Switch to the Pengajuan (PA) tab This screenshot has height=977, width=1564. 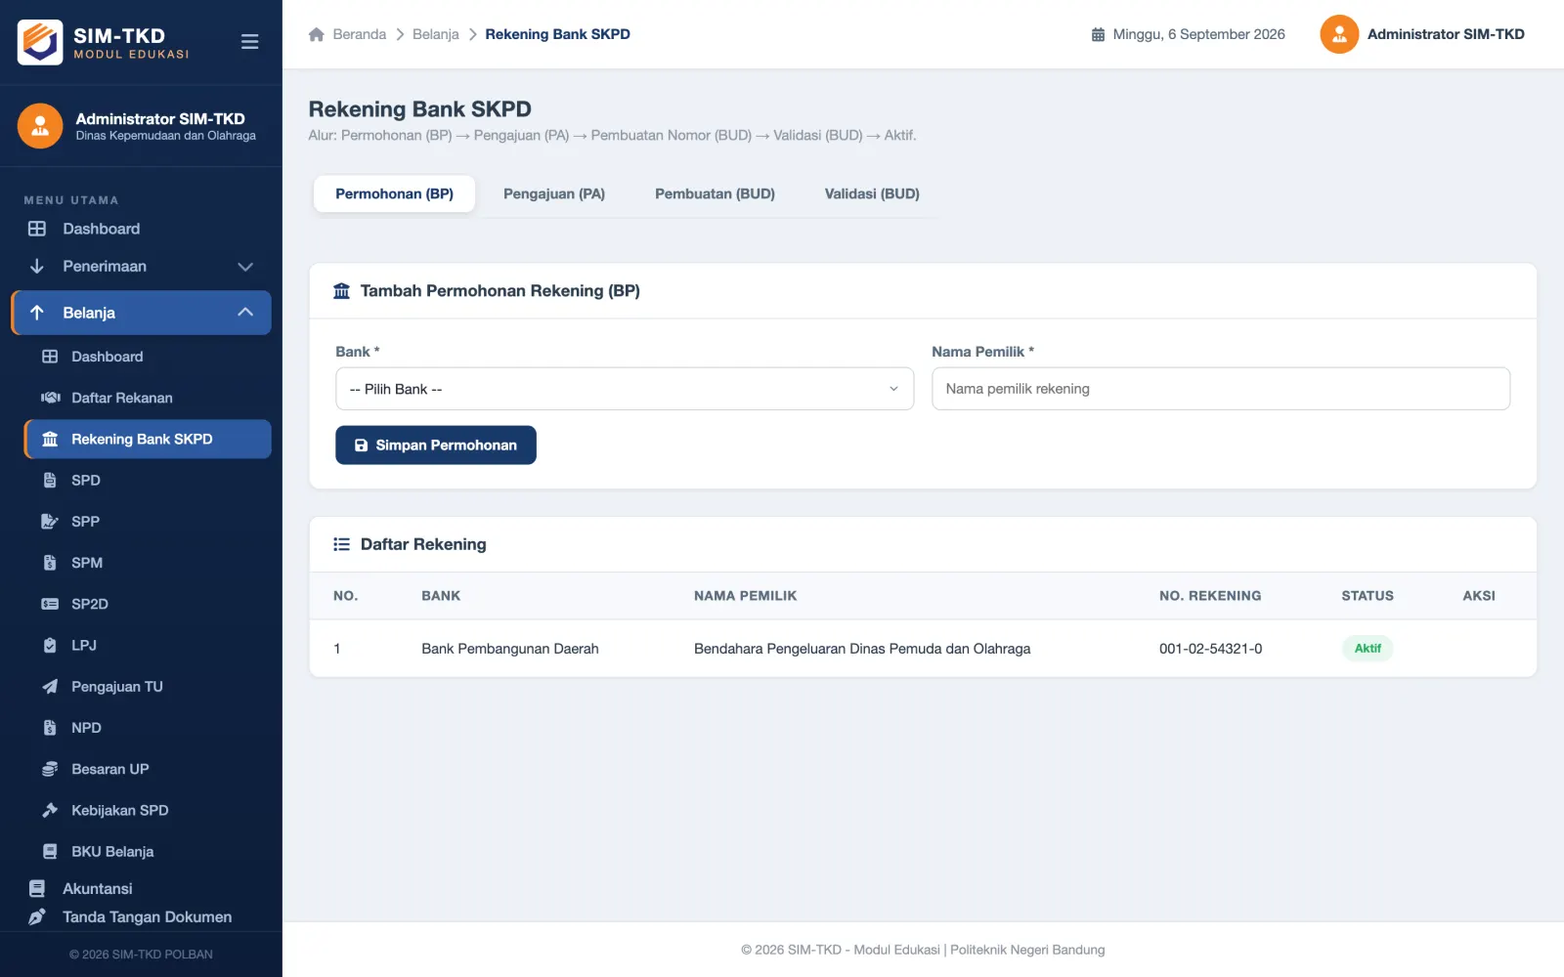click(x=554, y=193)
